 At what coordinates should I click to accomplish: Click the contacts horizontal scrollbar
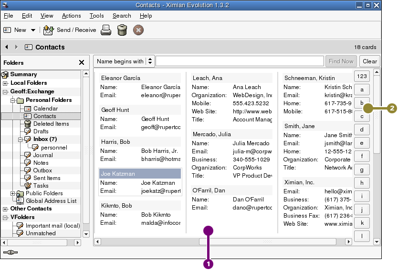tap(233, 241)
